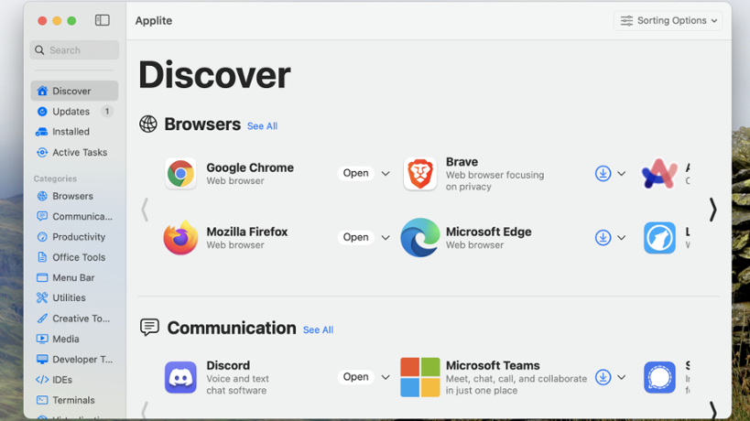Click the Google Chrome app icon

pyautogui.click(x=180, y=174)
